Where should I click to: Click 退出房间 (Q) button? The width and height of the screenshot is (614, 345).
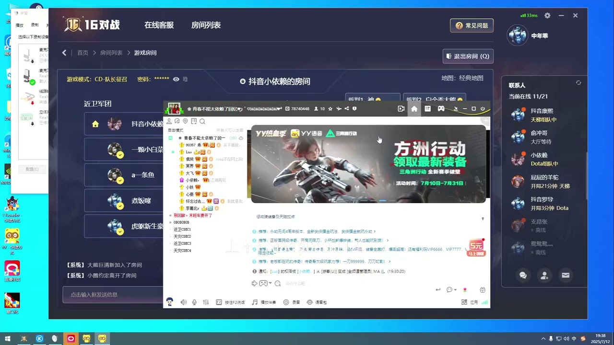tap(468, 56)
